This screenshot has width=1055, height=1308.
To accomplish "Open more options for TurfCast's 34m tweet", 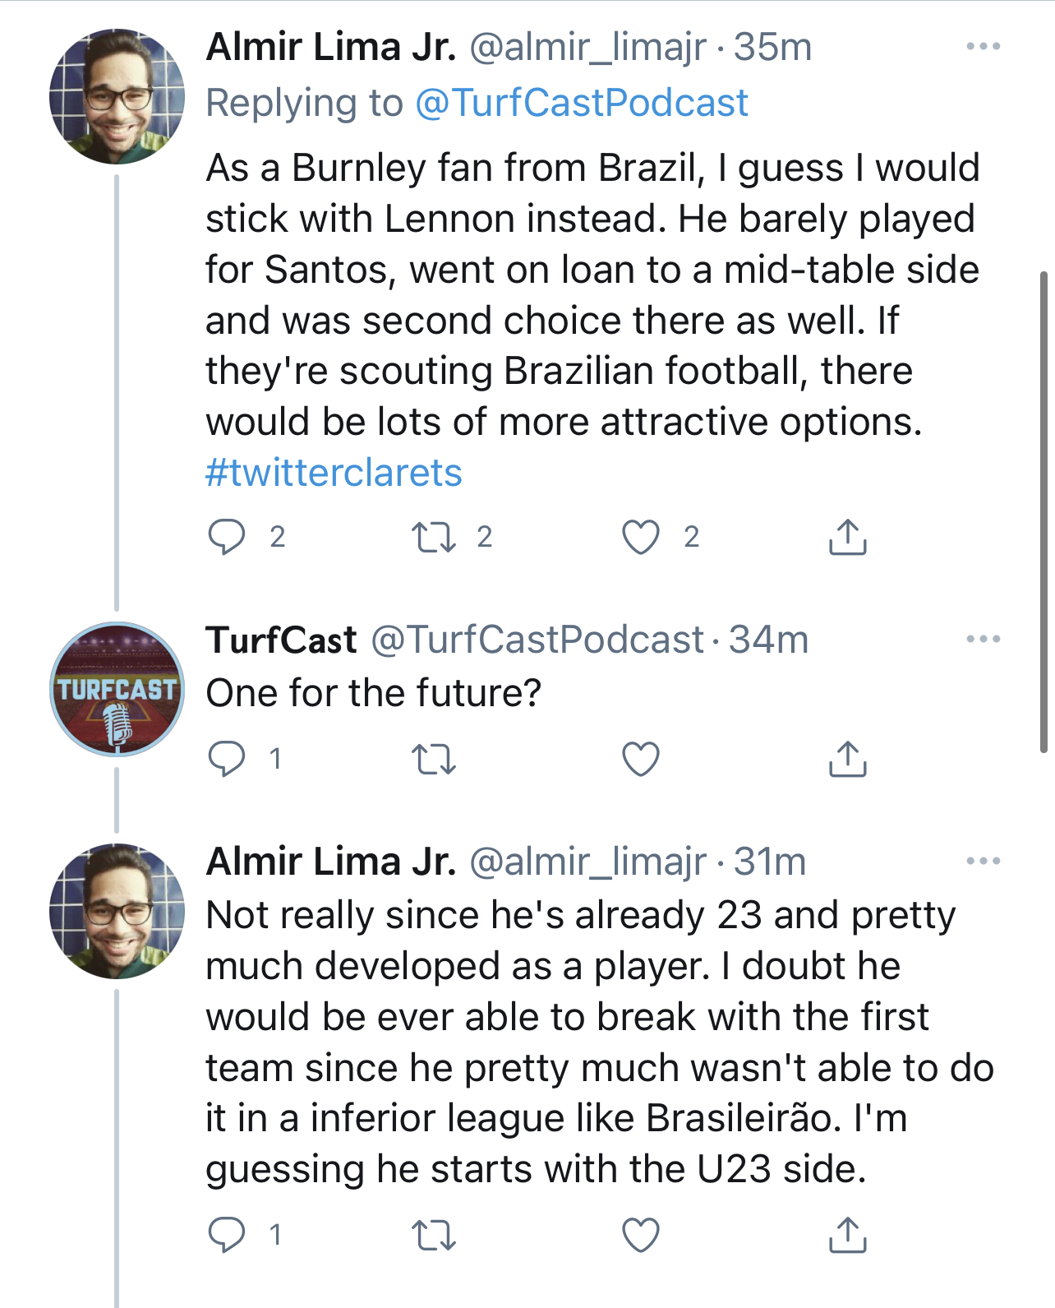I will coord(983,639).
